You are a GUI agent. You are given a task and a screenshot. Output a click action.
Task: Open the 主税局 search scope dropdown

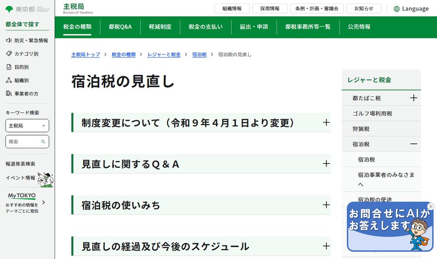[x=27, y=126]
